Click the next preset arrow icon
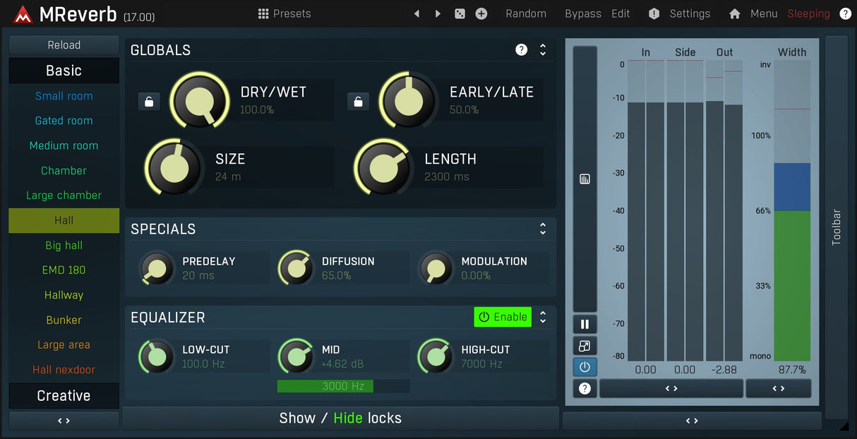Screen dimensions: 857x439 coord(438,13)
